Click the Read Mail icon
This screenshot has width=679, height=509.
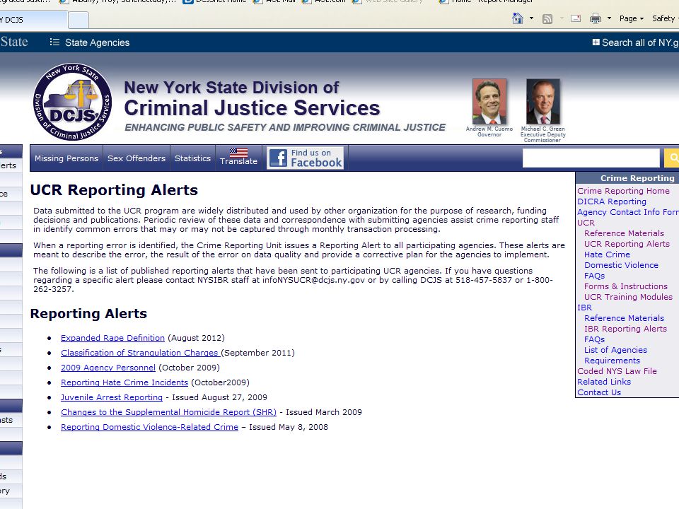[x=576, y=18]
